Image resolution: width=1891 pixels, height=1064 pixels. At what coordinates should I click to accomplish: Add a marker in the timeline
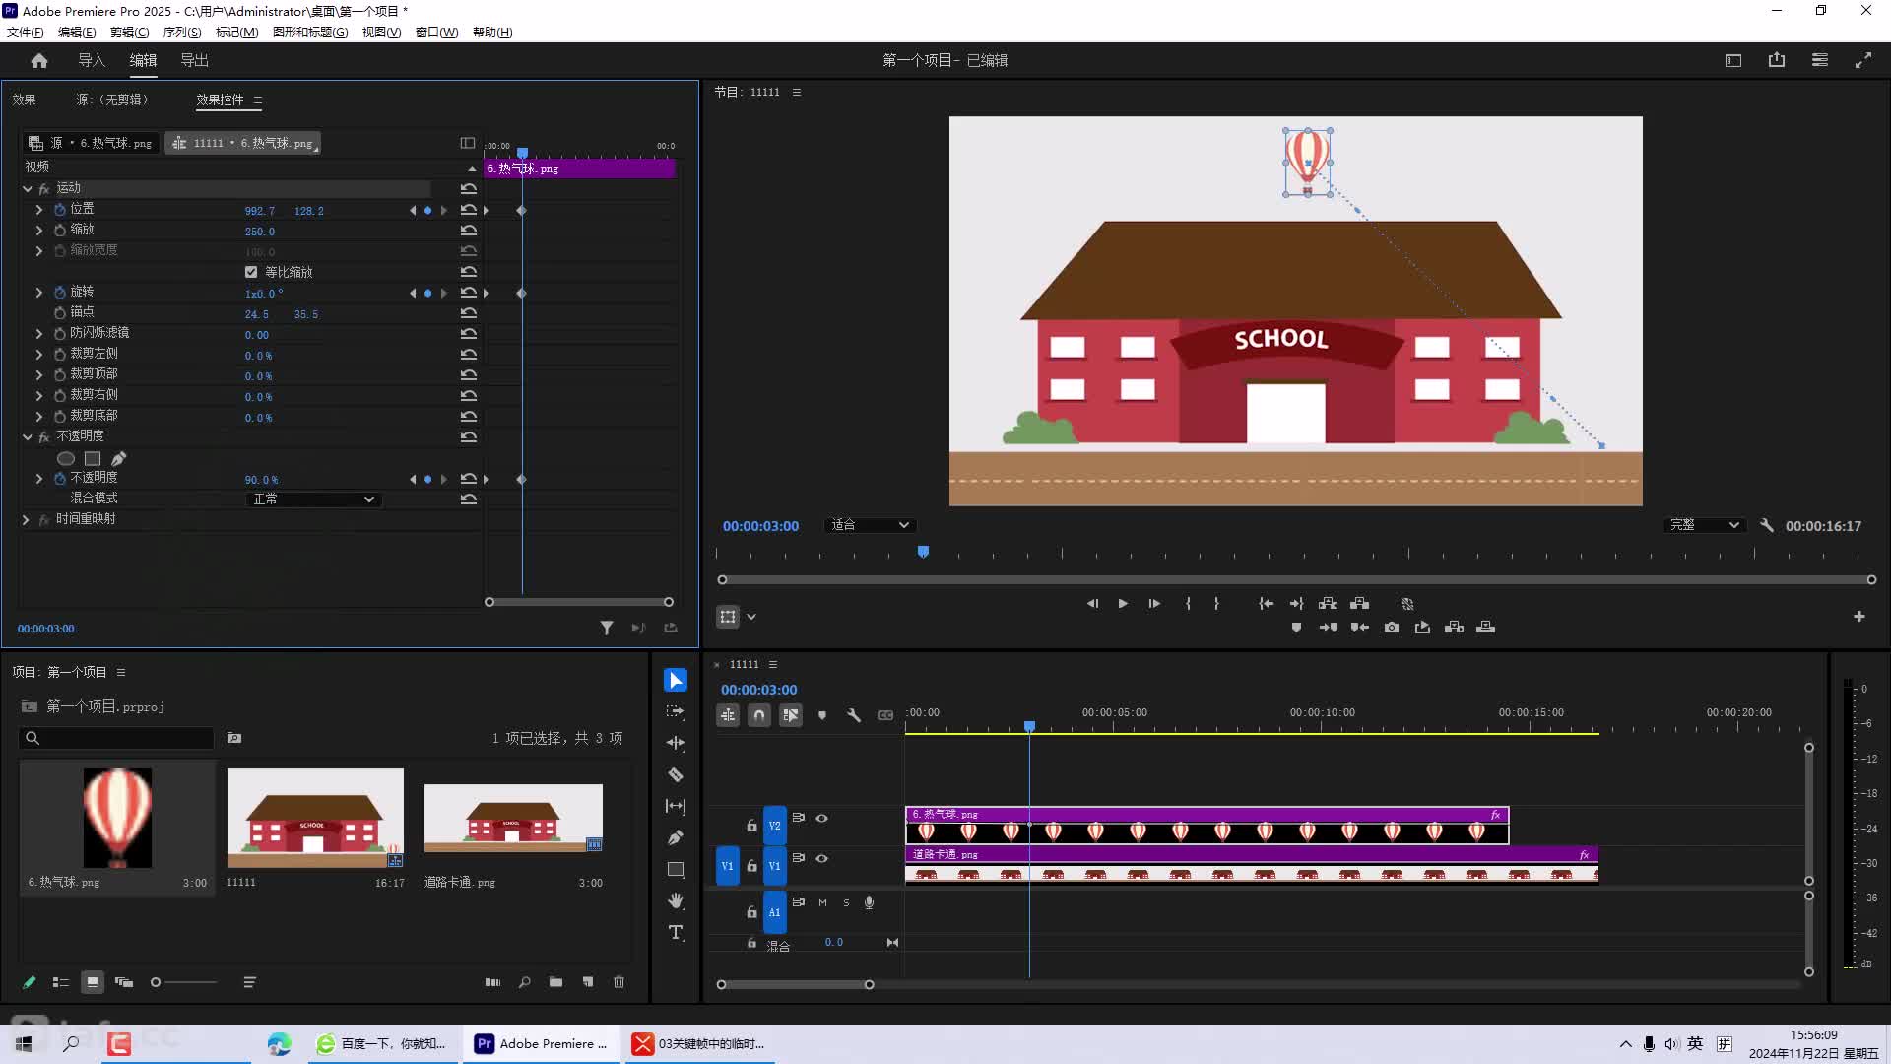[x=822, y=715]
